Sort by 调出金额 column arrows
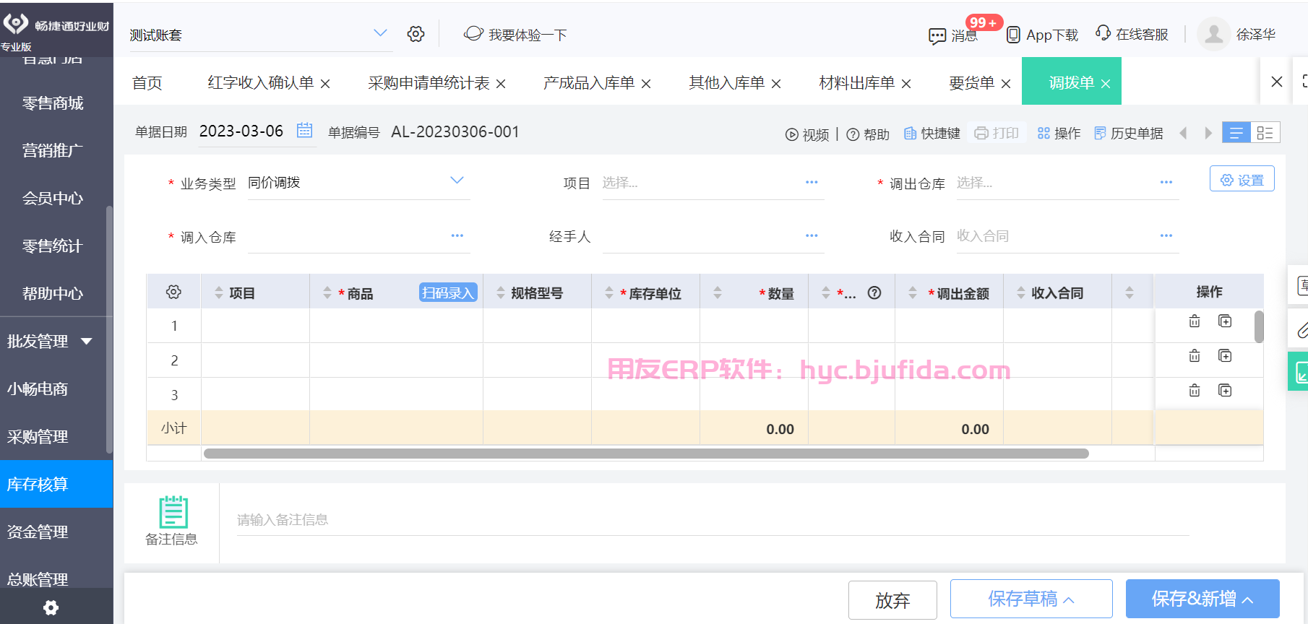The width and height of the screenshot is (1308, 624). point(913,292)
